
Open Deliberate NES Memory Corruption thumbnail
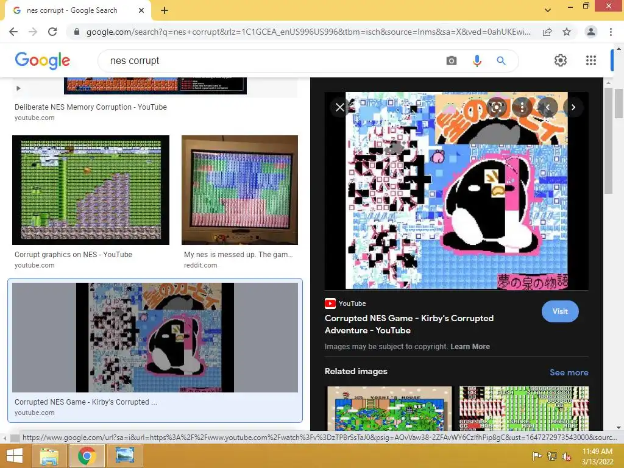point(155,85)
